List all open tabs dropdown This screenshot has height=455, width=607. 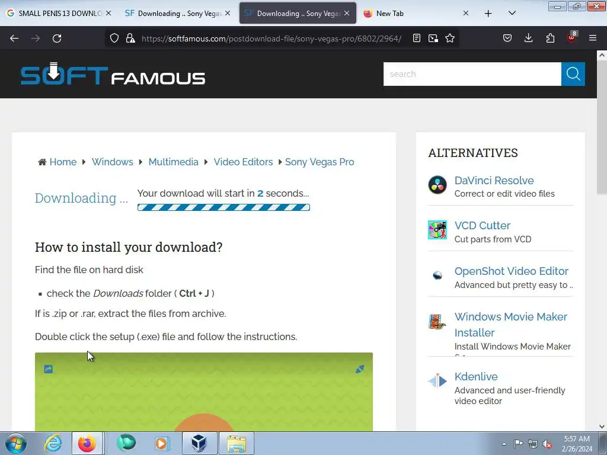512,13
